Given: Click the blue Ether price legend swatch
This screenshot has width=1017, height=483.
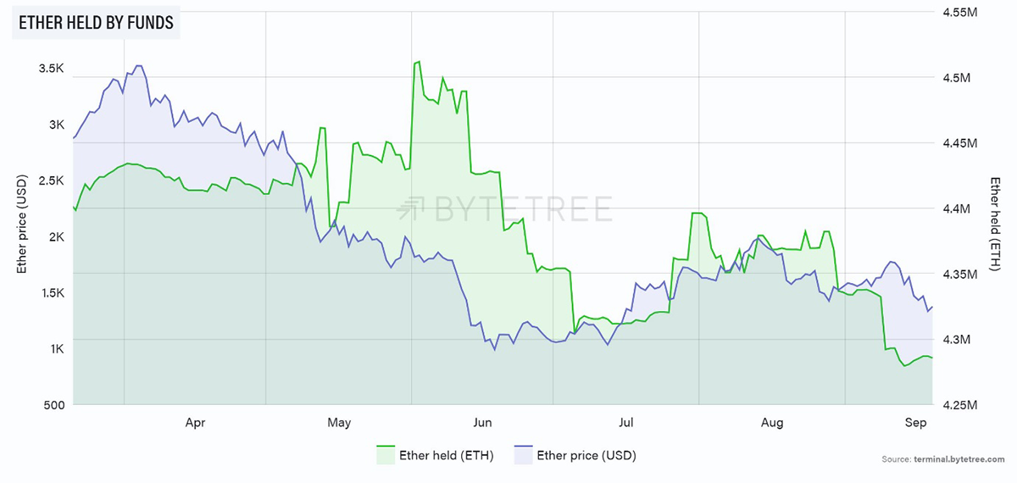Looking at the screenshot, I should tap(525, 455).
